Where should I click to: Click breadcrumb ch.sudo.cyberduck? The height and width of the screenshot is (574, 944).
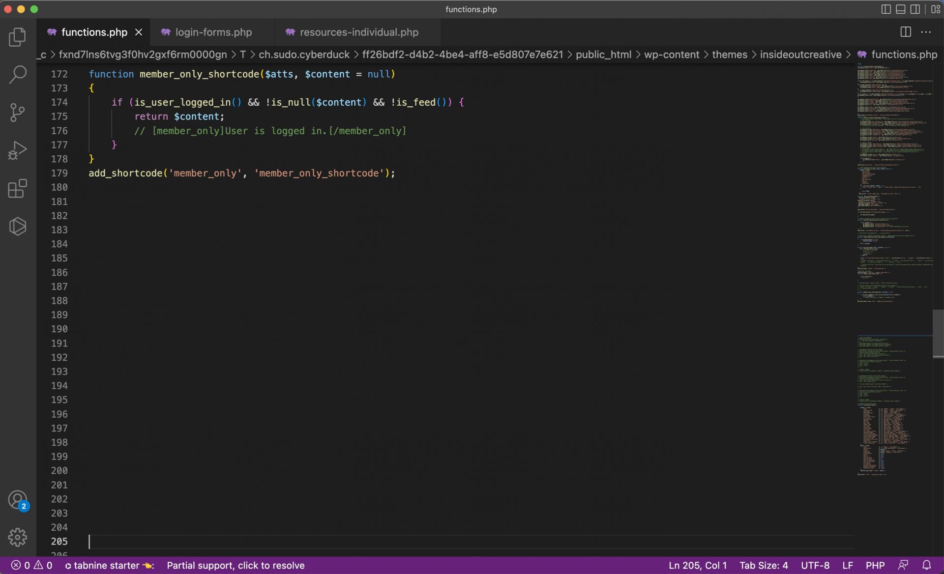coord(304,55)
